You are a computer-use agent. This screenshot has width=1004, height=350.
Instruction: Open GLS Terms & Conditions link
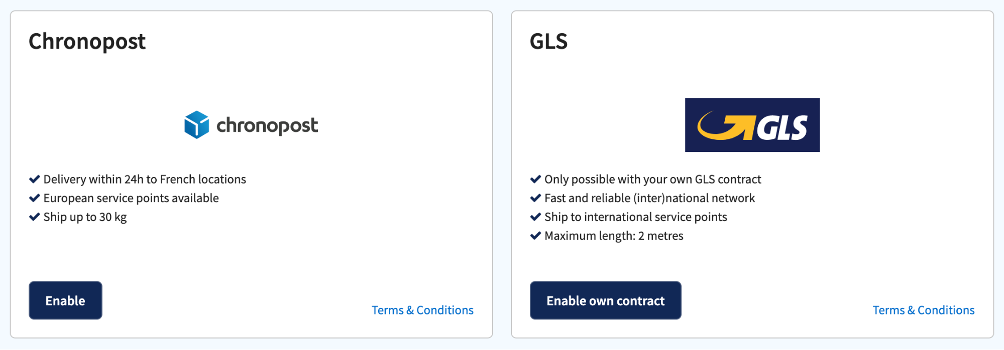[923, 310]
